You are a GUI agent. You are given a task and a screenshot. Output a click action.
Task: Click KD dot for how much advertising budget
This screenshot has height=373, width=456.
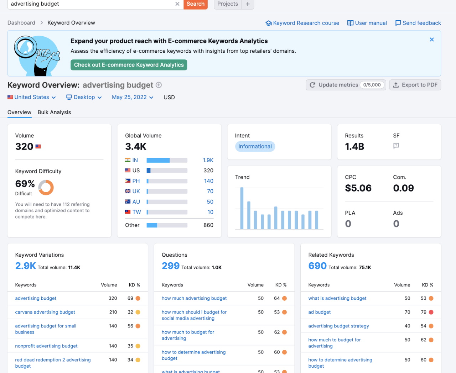click(284, 298)
